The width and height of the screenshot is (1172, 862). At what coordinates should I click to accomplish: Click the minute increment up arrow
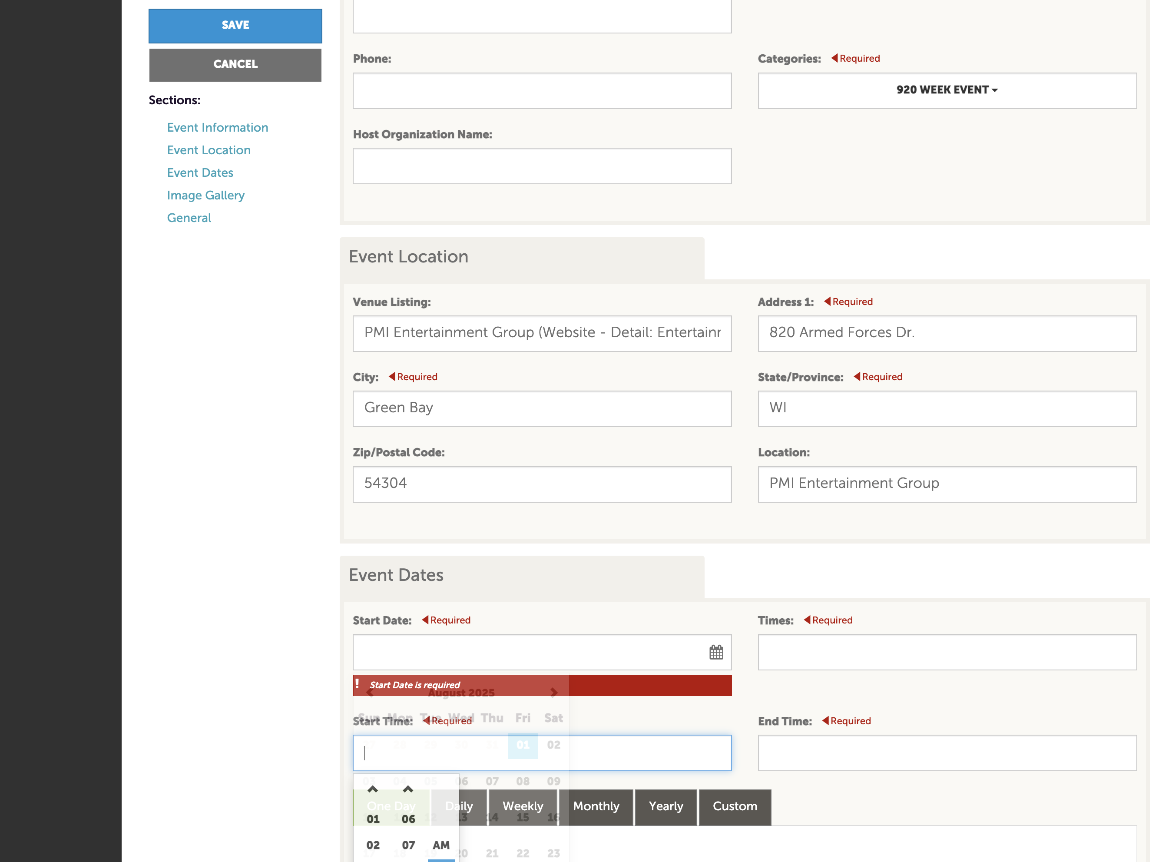[x=408, y=789]
